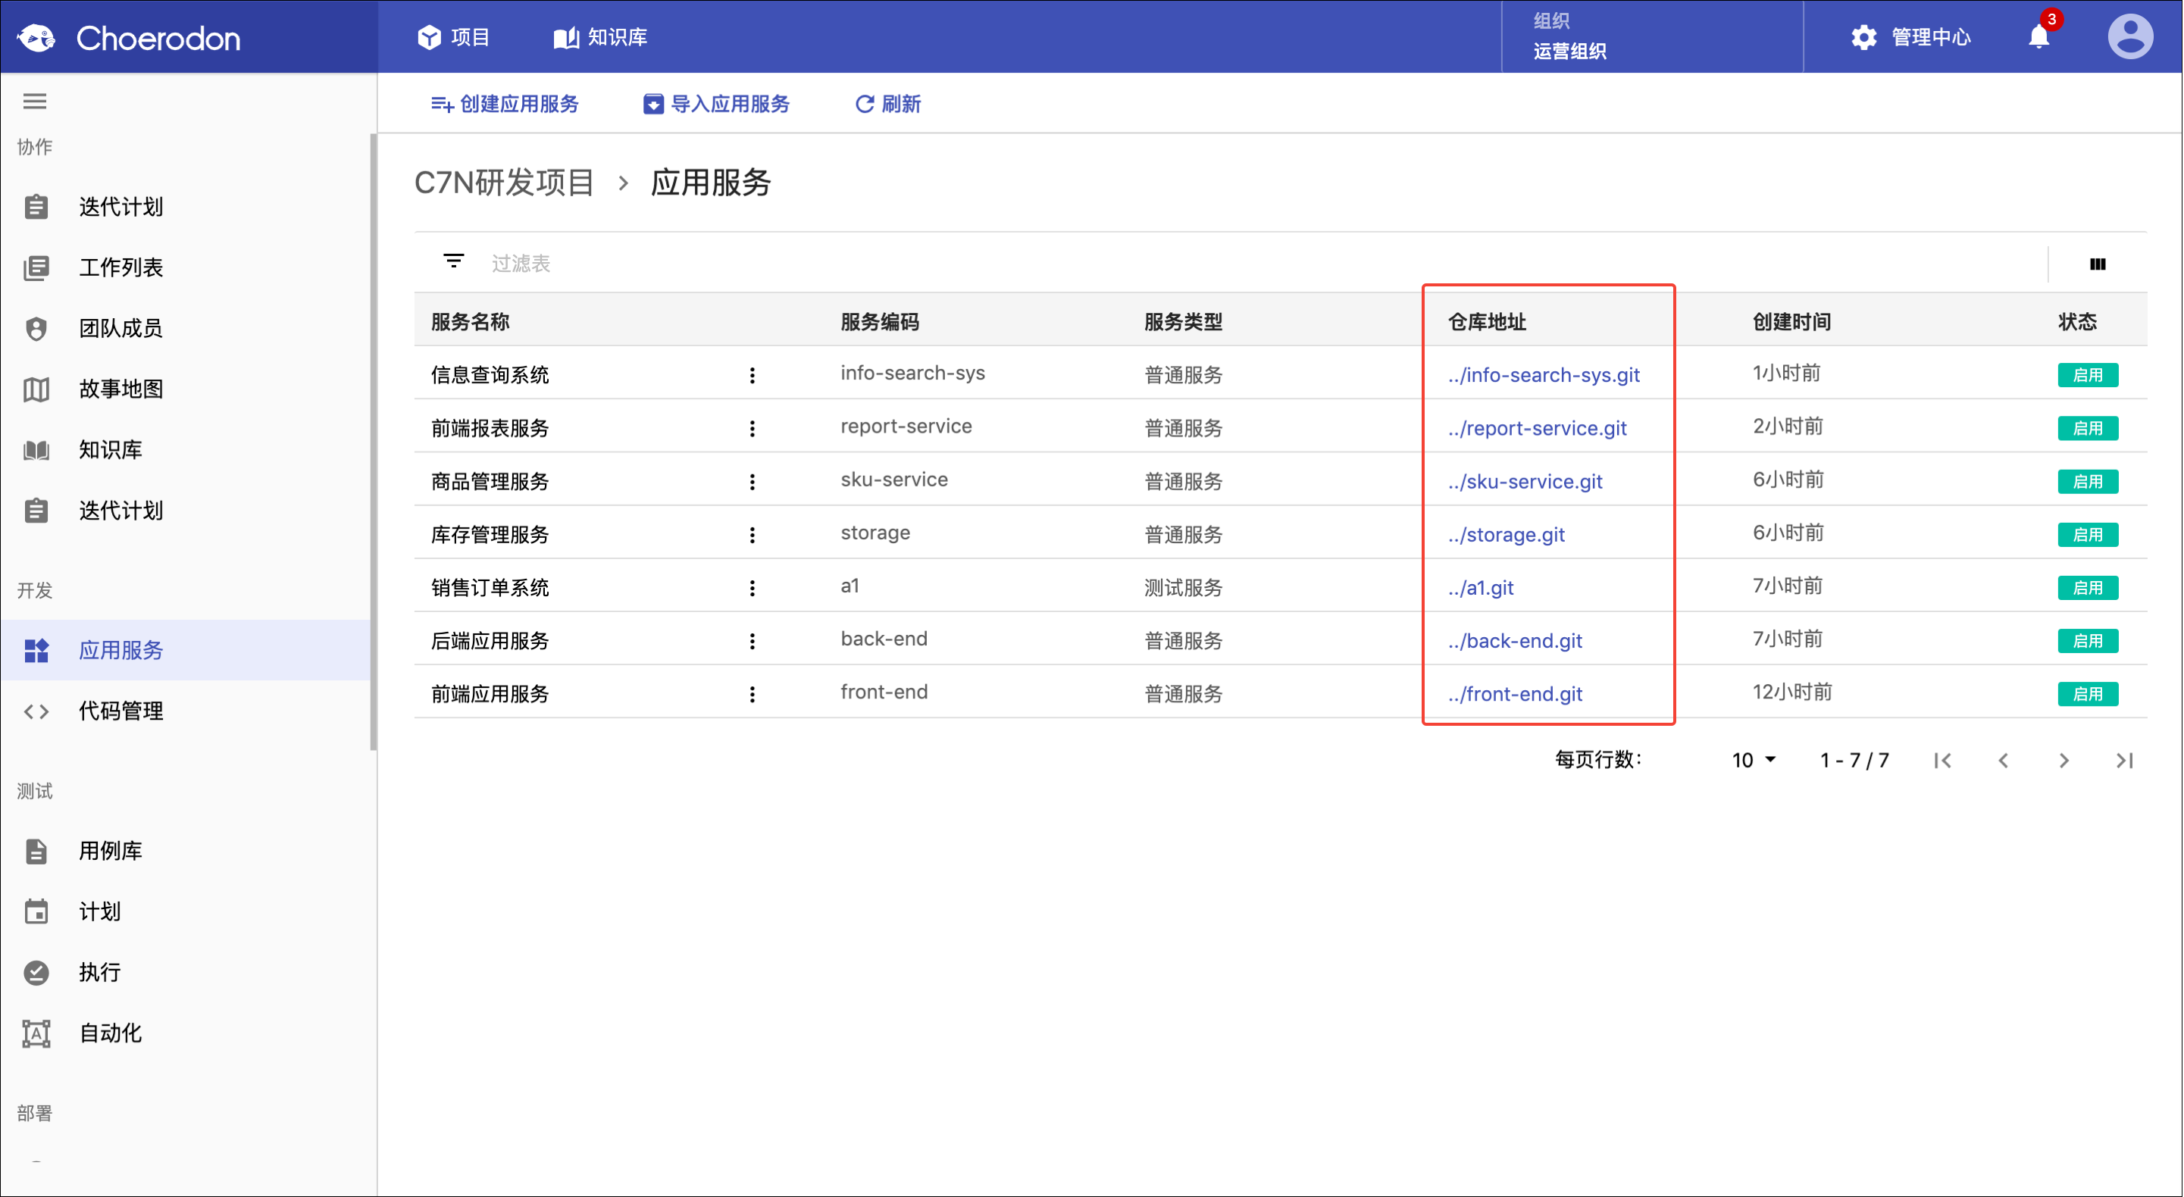Click the C7N研发项目 breadcrumb

(505, 183)
